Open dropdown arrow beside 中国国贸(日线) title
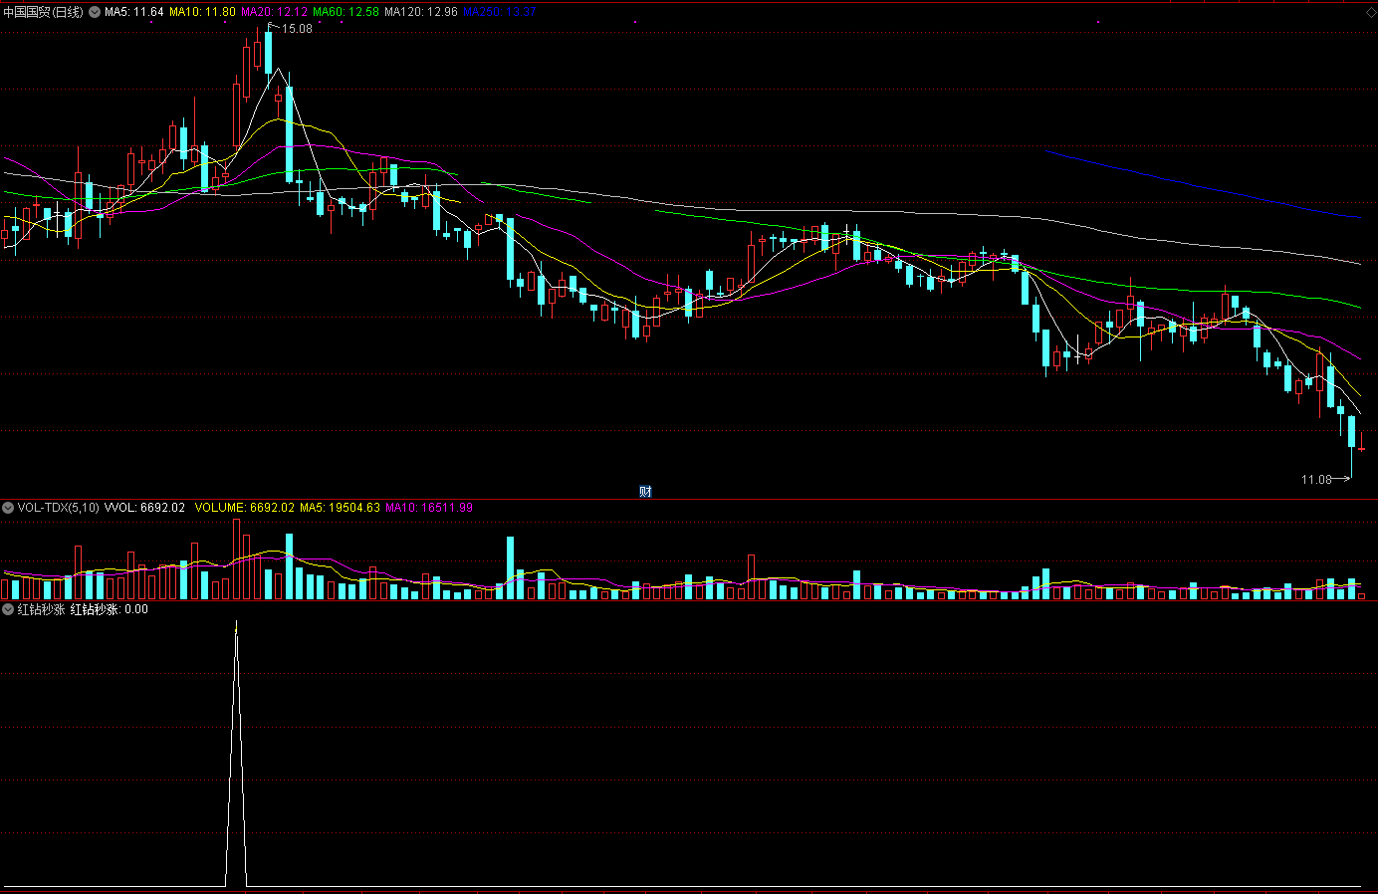 95,12
